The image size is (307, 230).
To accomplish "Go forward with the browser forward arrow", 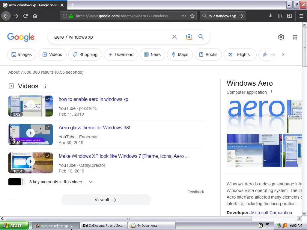I will (16, 16).
